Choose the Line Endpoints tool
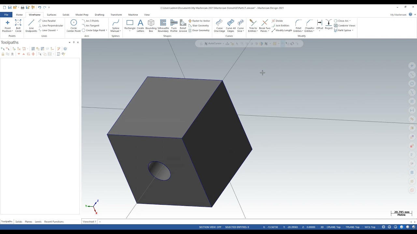The width and height of the screenshot is (417, 234). (x=31, y=26)
